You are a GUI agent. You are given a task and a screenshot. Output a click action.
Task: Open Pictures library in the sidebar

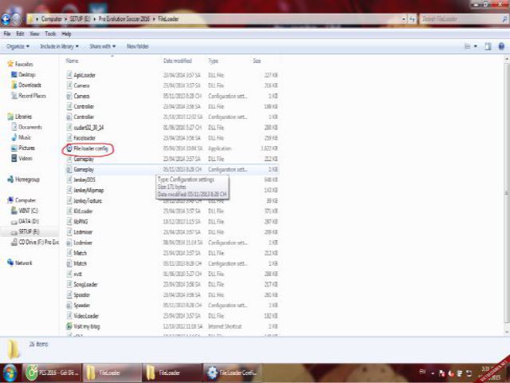point(26,148)
